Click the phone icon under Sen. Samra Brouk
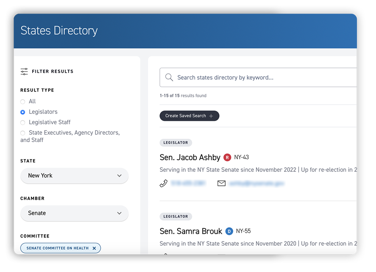 [x=165, y=255]
